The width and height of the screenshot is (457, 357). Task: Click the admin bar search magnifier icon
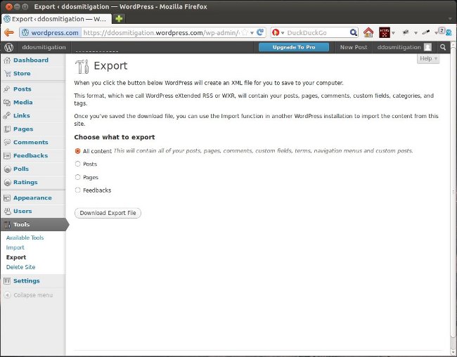click(443, 47)
